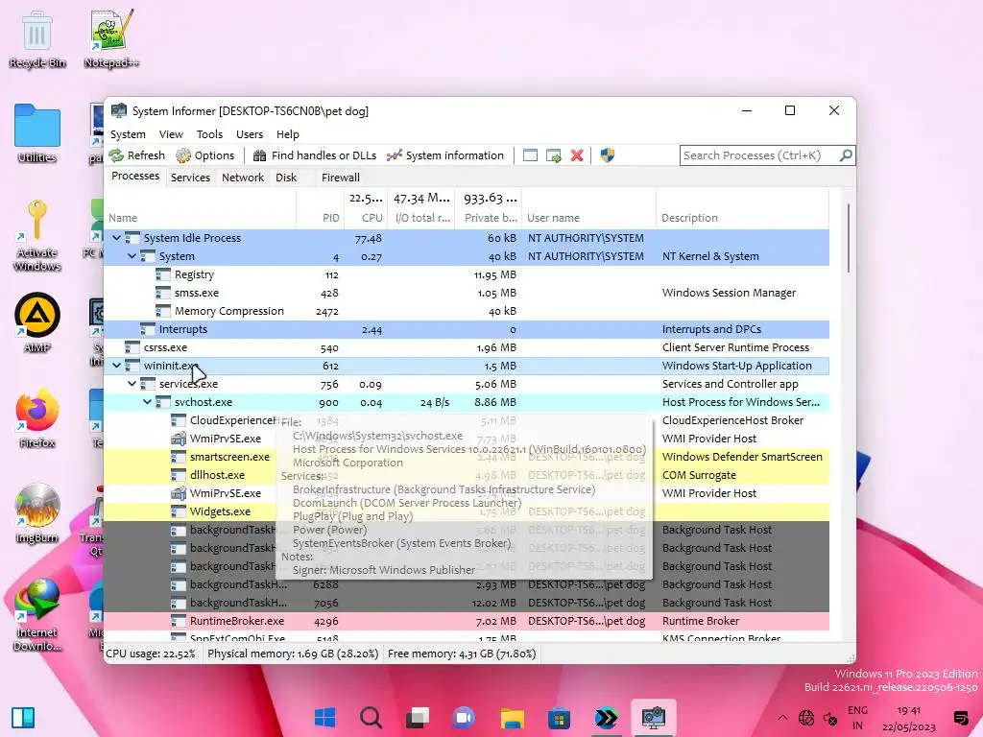Open taskbar Search
Screen dimensions: 983x737
(x=372, y=718)
